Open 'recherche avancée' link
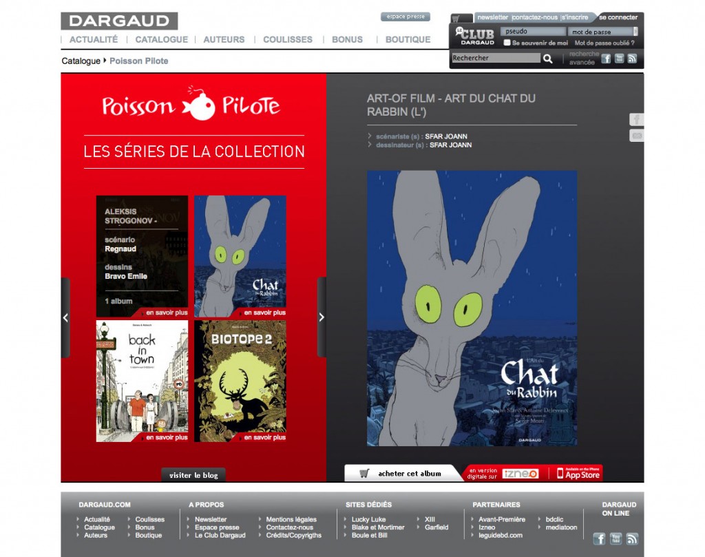The image size is (705, 557). [584, 58]
